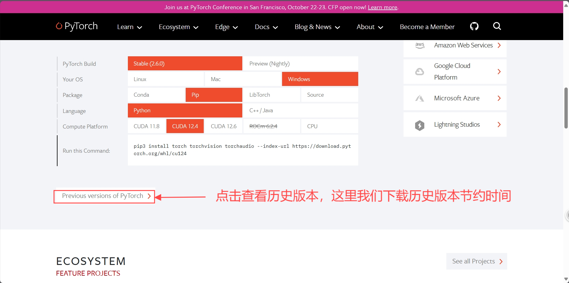Select Pip package option
This screenshot has width=569, height=283.
(214, 95)
